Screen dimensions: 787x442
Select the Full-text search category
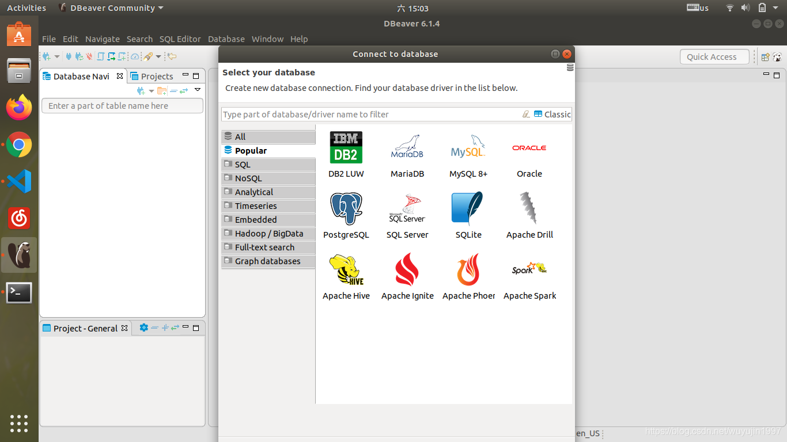click(x=268, y=247)
